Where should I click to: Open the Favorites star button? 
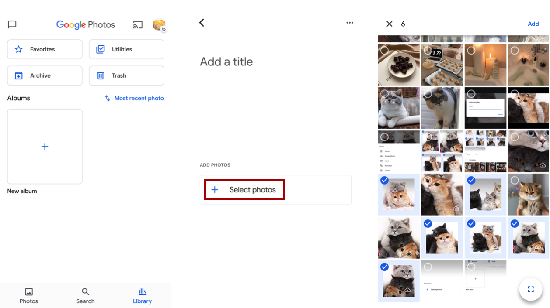45,49
